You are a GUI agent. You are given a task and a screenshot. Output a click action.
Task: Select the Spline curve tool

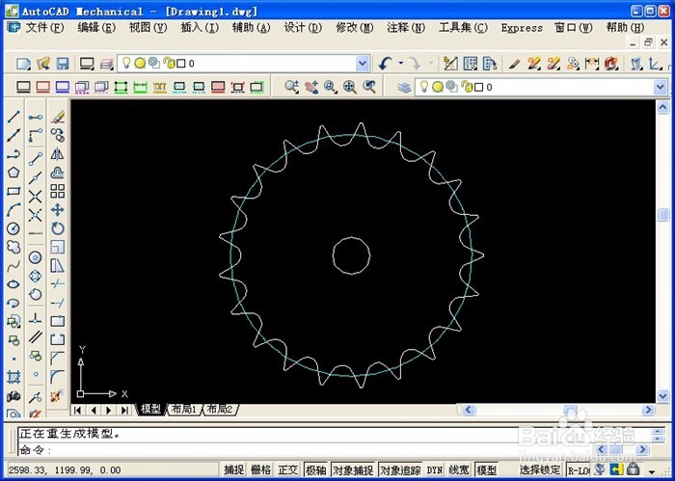coord(13,266)
